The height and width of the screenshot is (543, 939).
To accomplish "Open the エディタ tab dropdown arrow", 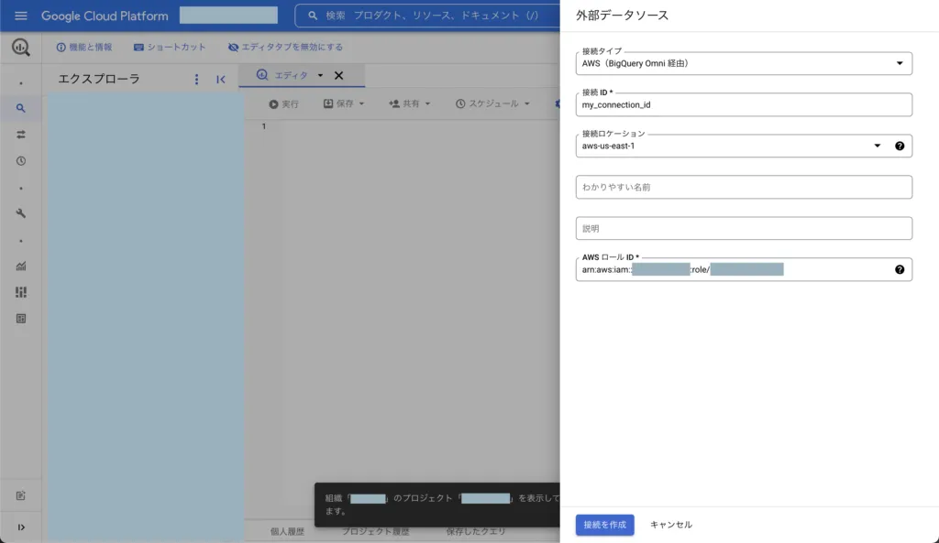I will [x=320, y=75].
